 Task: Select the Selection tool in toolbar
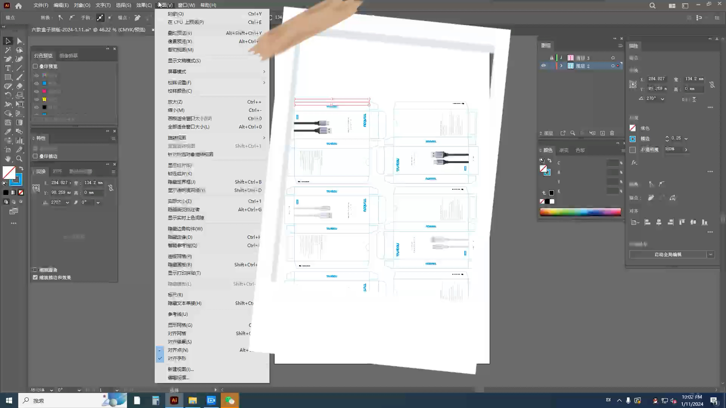click(x=8, y=41)
